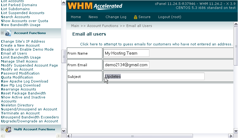Open the News menu item

pos(93,17)
